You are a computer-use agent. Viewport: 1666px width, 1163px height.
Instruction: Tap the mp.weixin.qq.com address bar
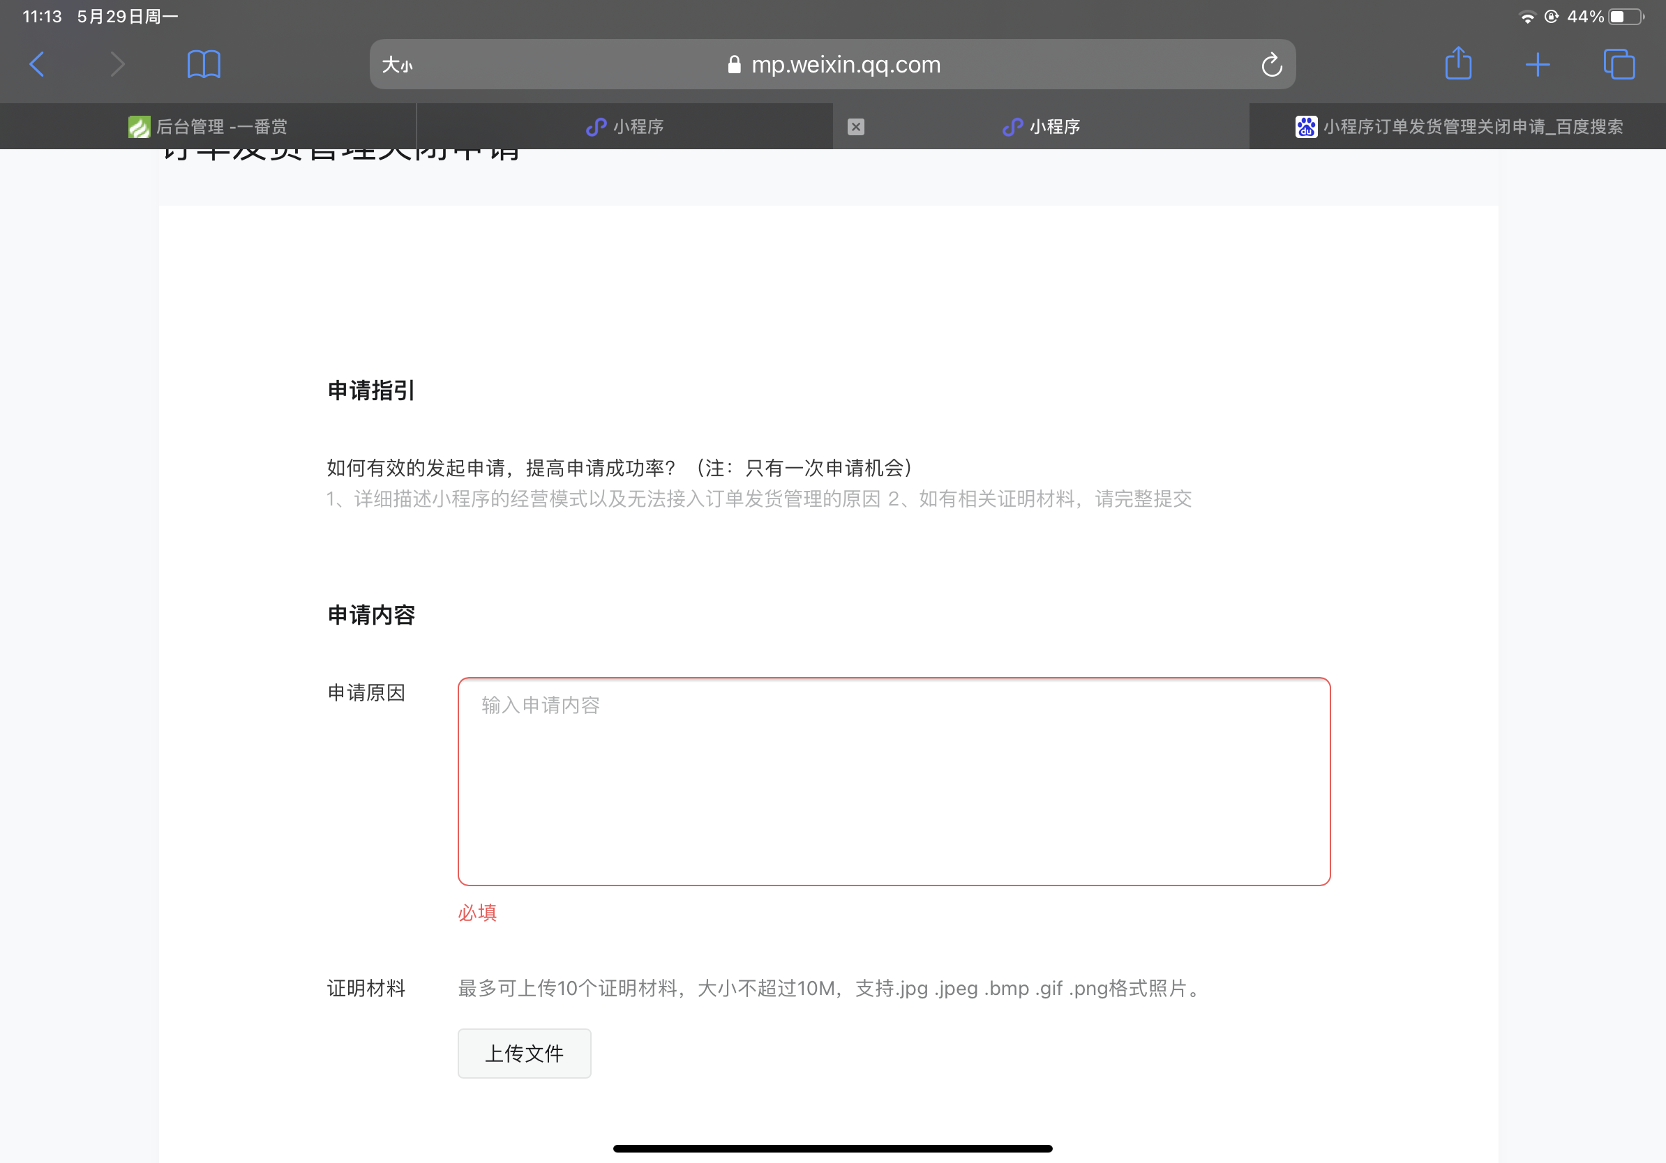click(x=846, y=66)
